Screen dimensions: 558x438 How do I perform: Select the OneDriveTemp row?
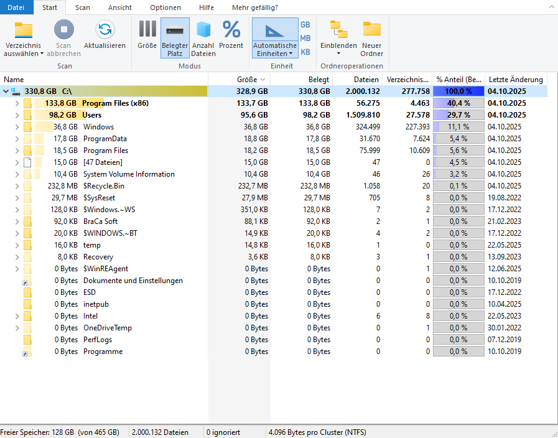click(x=273, y=328)
